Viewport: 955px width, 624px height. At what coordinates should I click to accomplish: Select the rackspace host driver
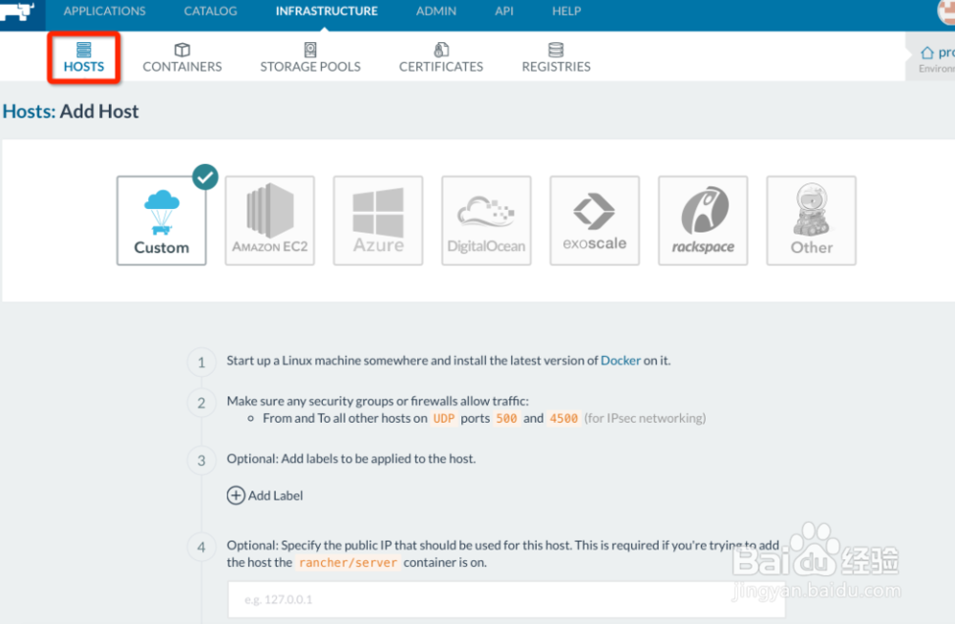pyautogui.click(x=703, y=220)
